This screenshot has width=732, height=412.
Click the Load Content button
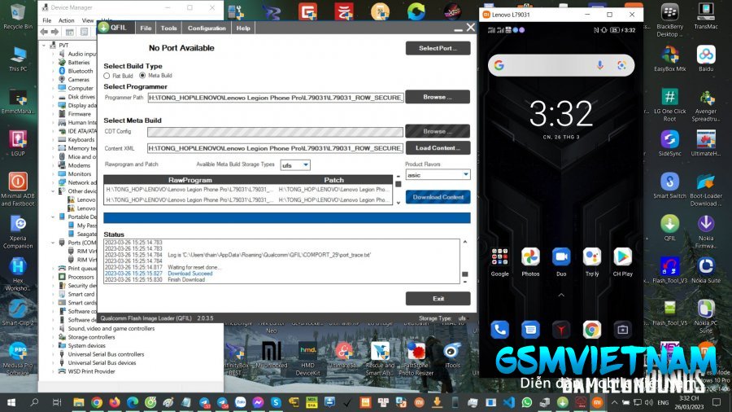438,147
